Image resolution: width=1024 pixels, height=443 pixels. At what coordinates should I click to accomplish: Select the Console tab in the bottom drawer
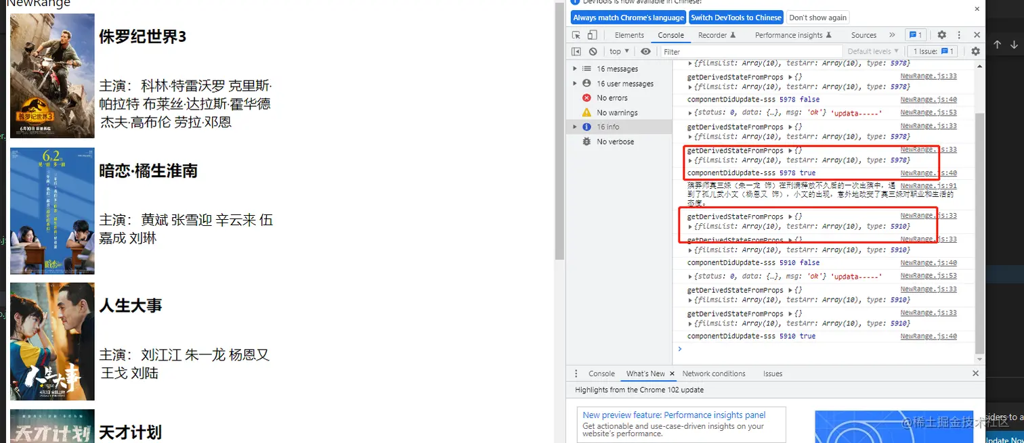coord(601,373)
